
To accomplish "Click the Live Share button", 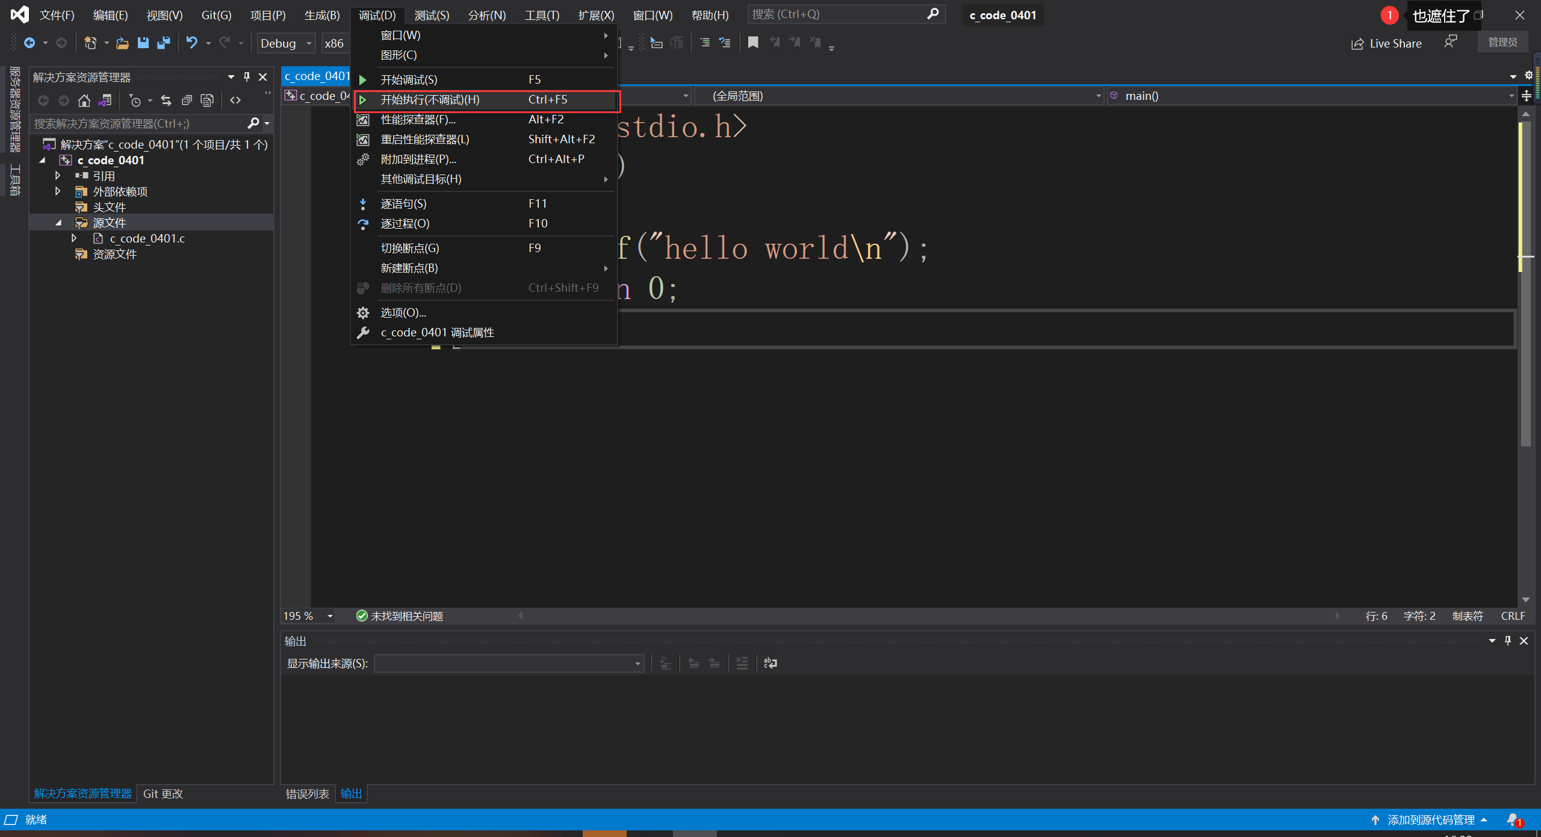I will (x=1386, y=43).
